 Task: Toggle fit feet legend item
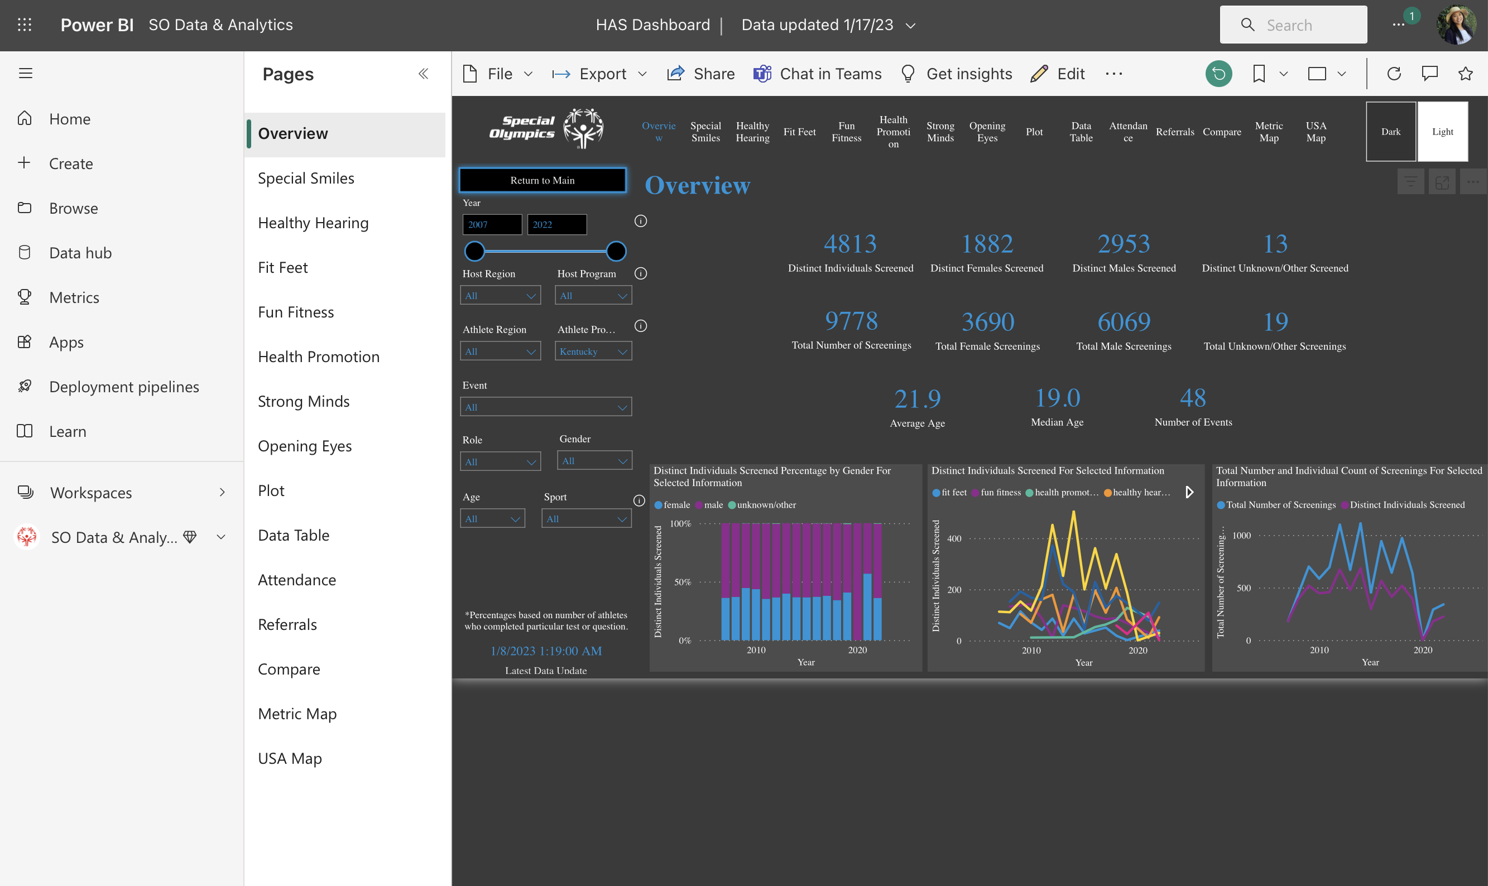(949, 492)
